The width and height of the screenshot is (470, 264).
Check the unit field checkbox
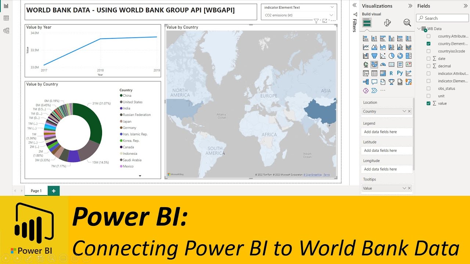point(429,96)
